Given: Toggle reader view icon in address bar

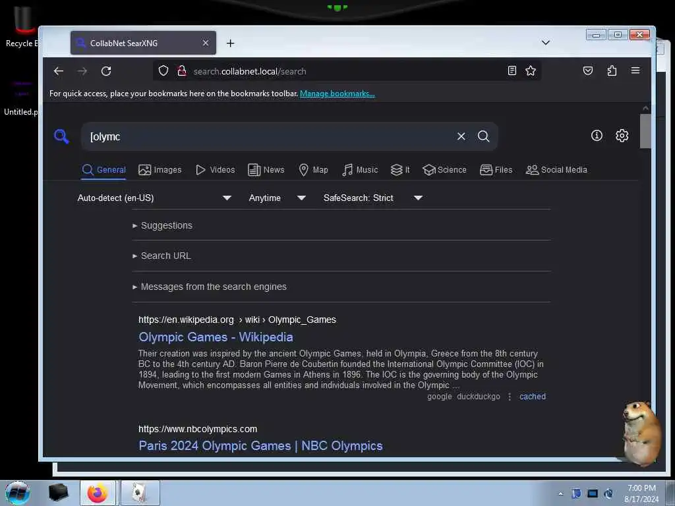Looking at the screenshot, I should point(512,70).
